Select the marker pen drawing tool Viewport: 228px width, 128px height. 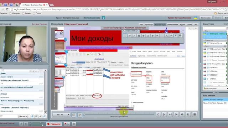pyautogui.click(x=130, y=36)
